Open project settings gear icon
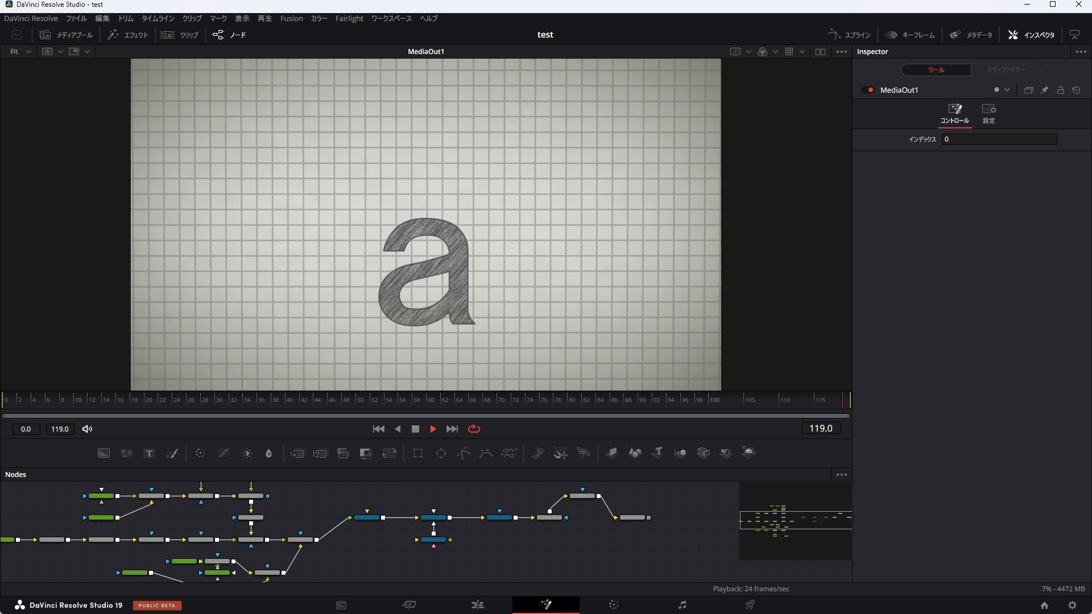This screenshot has height=614, width=1092. pyautogui.click(x=1072, y=605)
